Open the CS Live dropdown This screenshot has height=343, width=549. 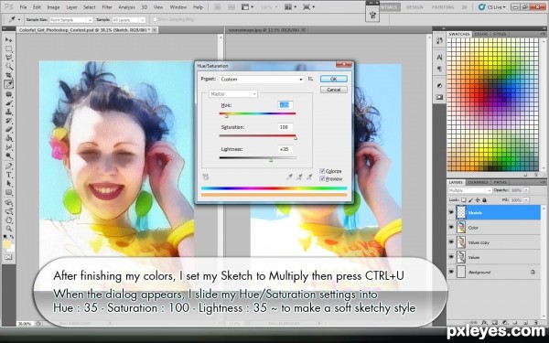click(492, 6)
